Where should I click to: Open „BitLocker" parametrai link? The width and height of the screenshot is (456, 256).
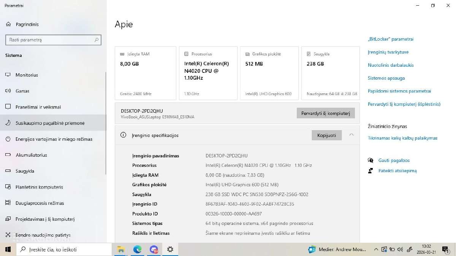point(391,39)
